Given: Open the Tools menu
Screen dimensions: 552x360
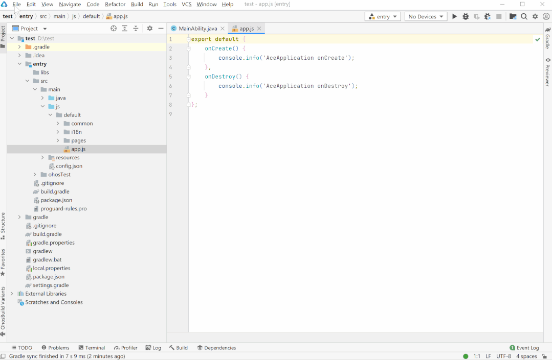Looking at the screenshot, I should coord(170,4).
